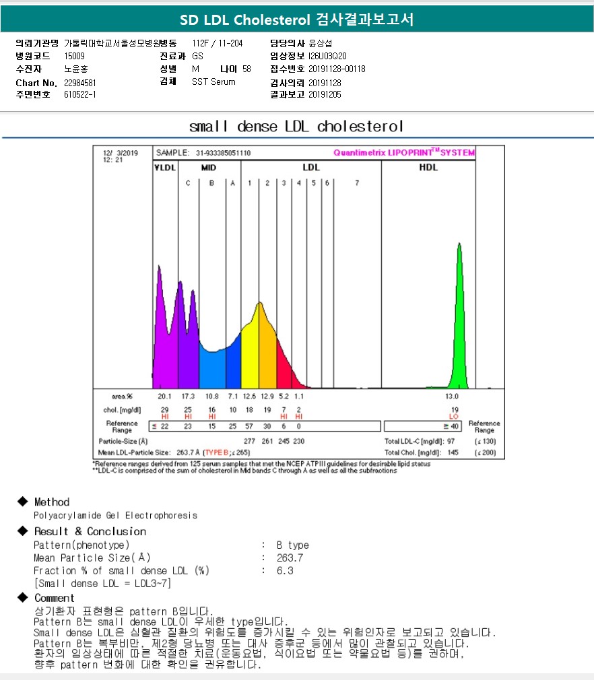Select the MID band label 'C'
594x680 pixels.
[188, 183]
